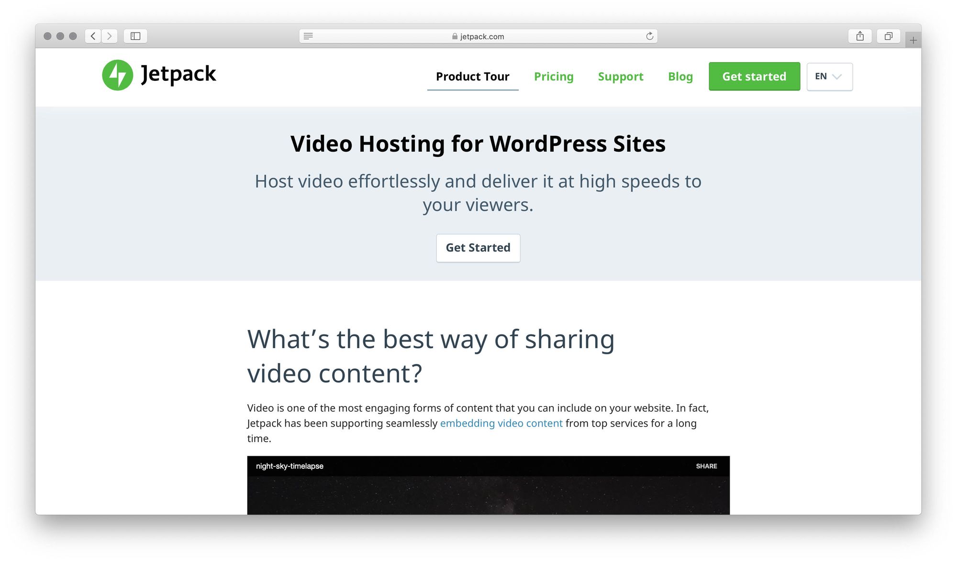
Task: Click the embedding video content link
Action: click(x=501, y=422)
